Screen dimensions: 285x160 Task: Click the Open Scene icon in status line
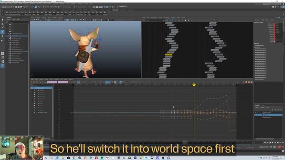point(19,7)
